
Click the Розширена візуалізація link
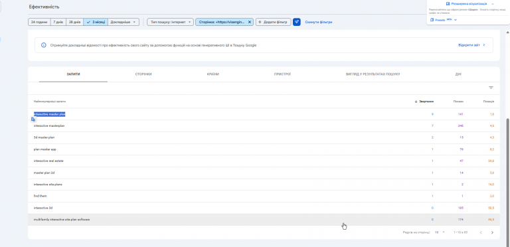point(469,3)
